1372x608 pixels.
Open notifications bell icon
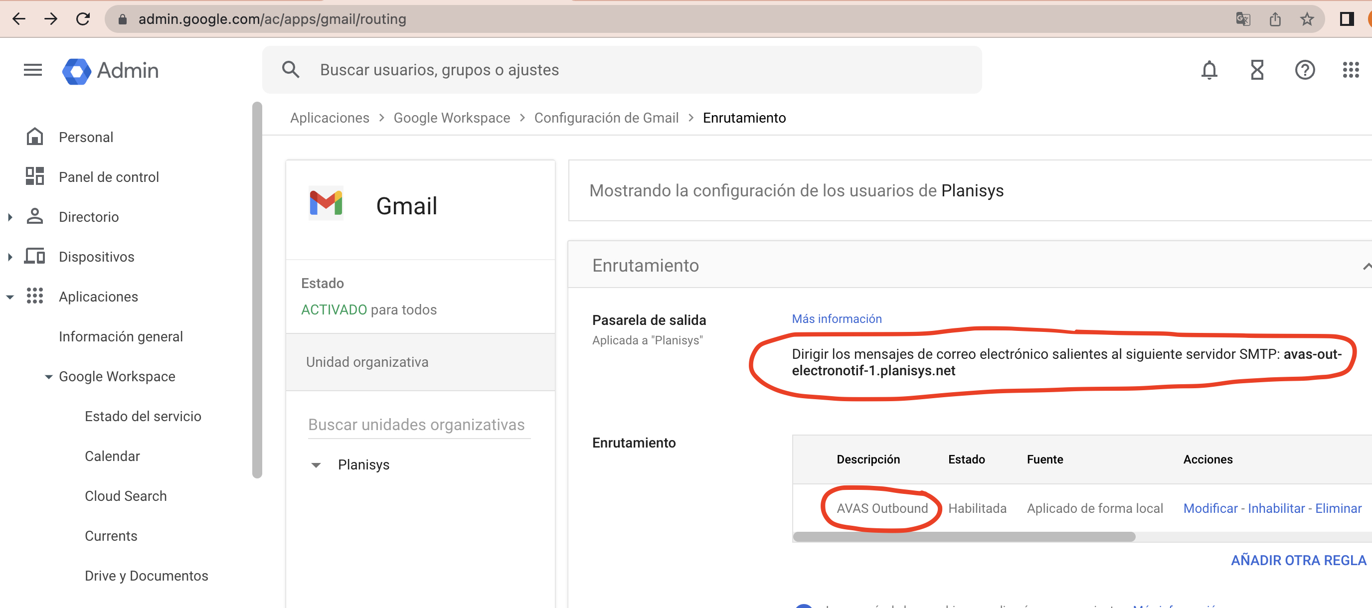[x=1209, y=70]
